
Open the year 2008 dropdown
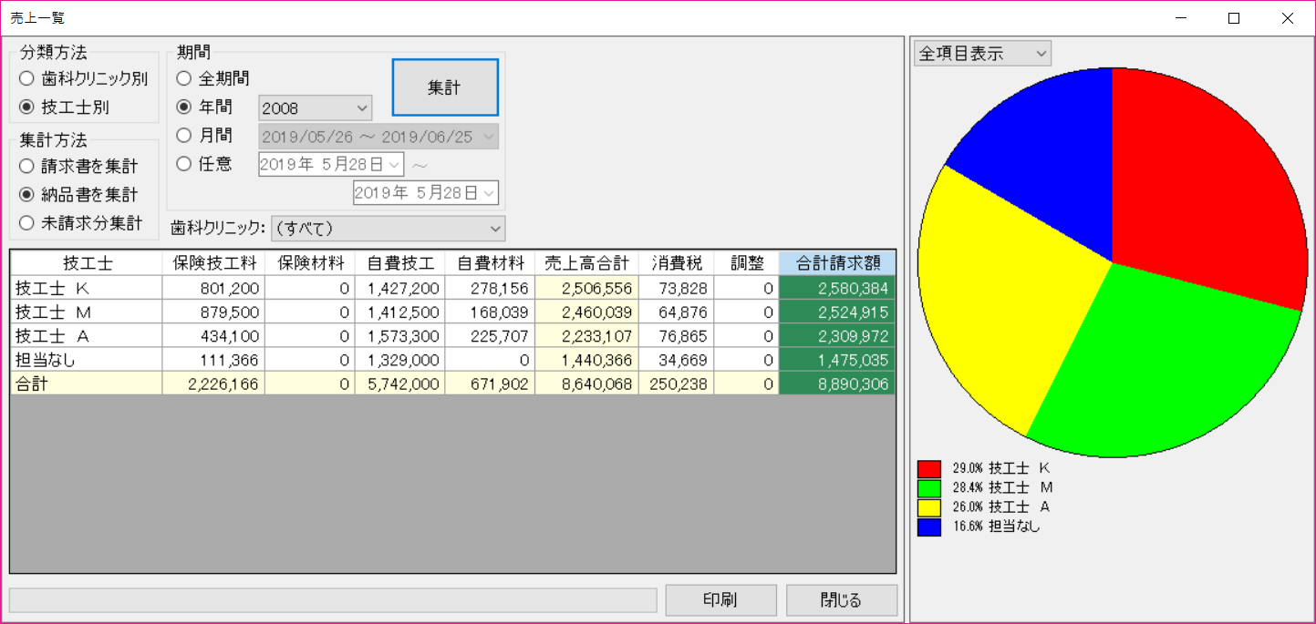click(316, 108)
